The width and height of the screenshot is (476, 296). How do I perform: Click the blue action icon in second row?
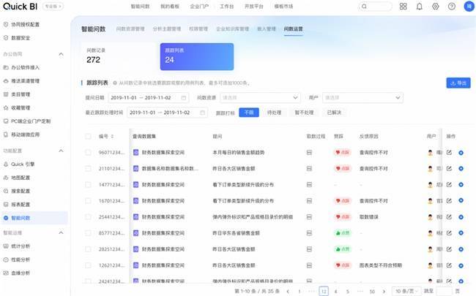click(461, 168)
